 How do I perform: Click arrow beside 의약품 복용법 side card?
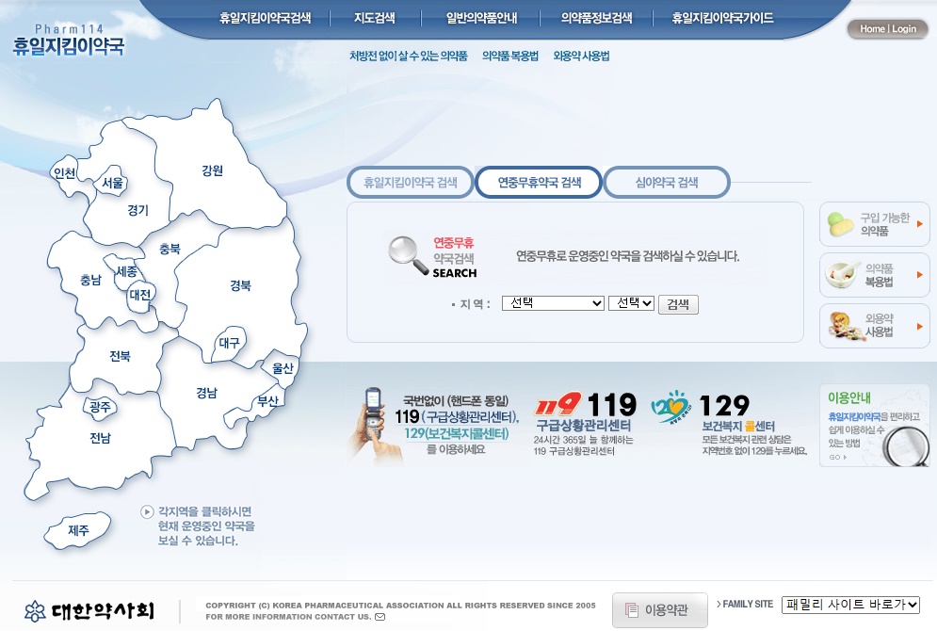920,275
